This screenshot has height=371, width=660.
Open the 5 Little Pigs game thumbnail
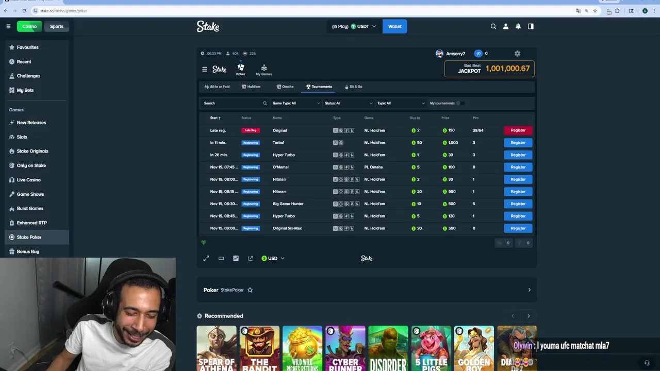431,348
